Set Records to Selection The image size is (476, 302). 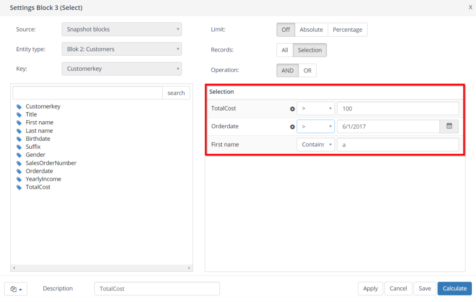click(310, 50)
